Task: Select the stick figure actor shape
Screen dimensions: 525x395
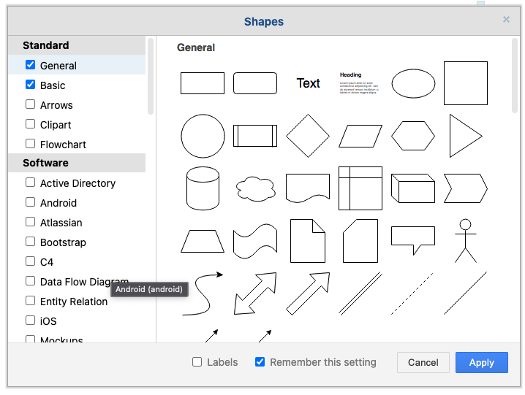Action: 465,240
